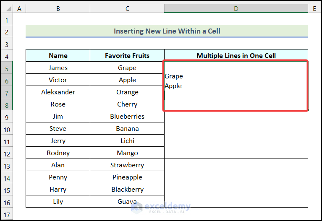This screenshot has height=221, width=322.
Task: Click row 13 header number
Action: pyautogui.click(x=7, y=165)
